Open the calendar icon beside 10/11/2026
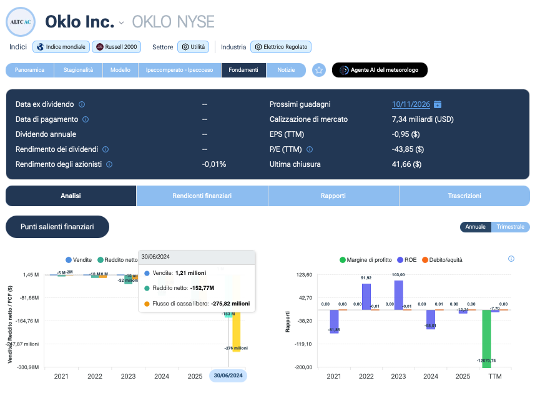The height and width of the screenshot is (393, 535). (x=438, y=104)
